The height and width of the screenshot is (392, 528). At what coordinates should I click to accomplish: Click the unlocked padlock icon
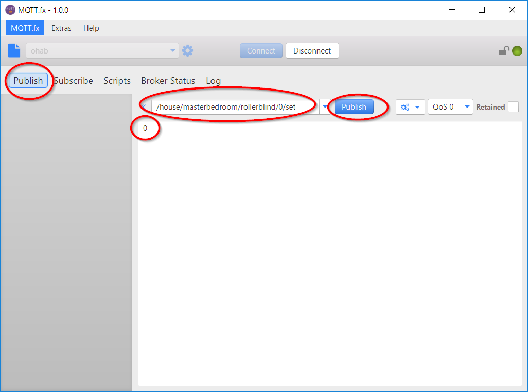coord(504,51)
